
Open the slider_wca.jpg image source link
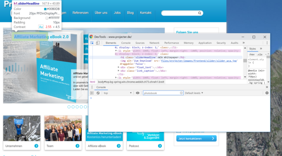[199, 61]
